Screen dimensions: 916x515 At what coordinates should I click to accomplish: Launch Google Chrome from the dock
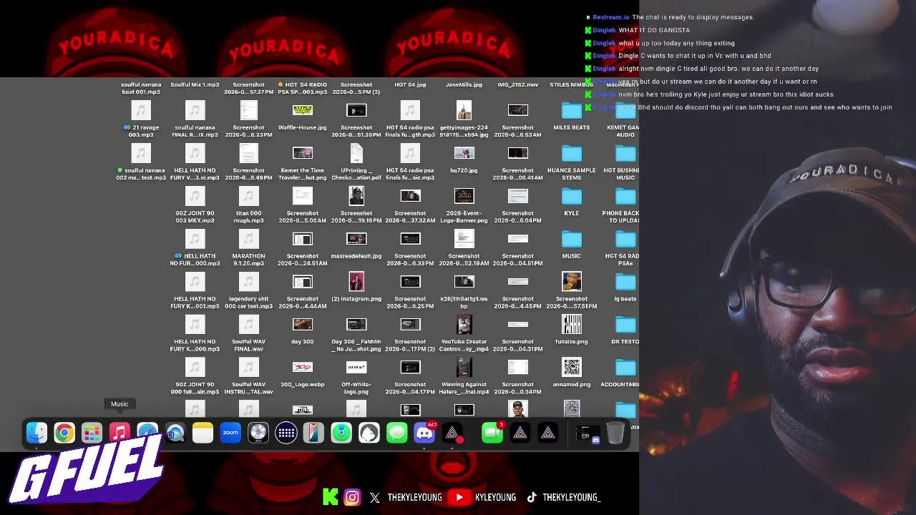click(64, 433)
